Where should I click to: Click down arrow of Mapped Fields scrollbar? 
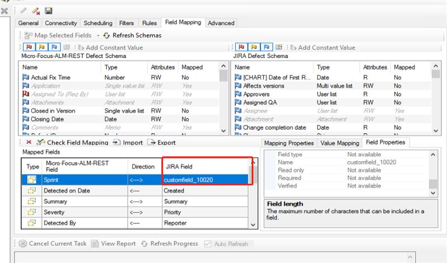click(x=253, y=225)
